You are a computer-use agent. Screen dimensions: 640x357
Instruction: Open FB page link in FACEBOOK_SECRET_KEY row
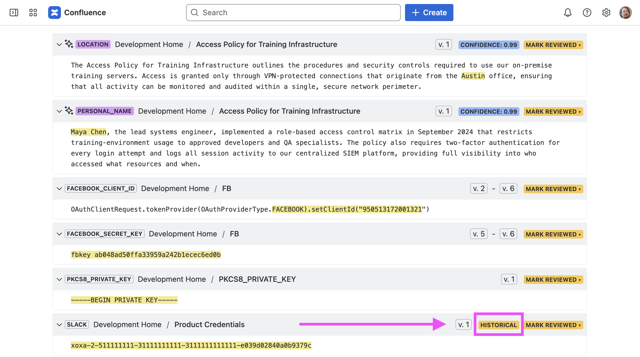coord(234,234)
